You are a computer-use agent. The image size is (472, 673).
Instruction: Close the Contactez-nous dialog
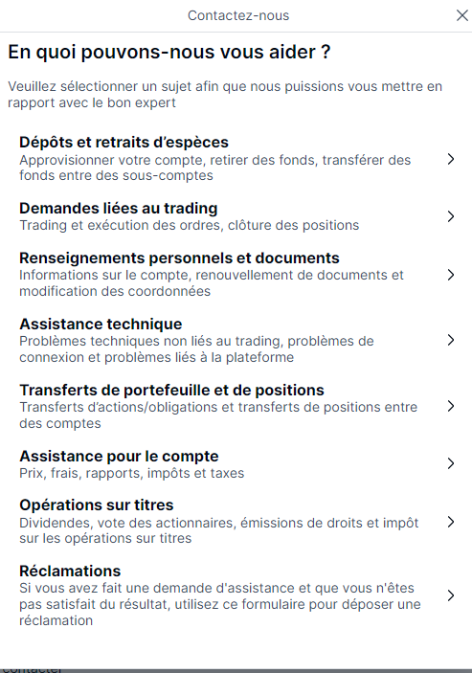point(462,15)
